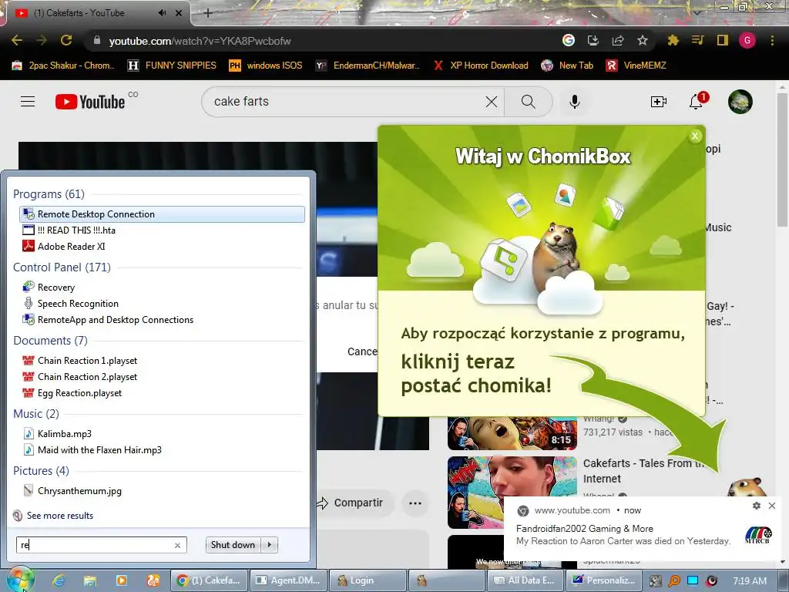Open the Shut down options arrow

point(270,545)
